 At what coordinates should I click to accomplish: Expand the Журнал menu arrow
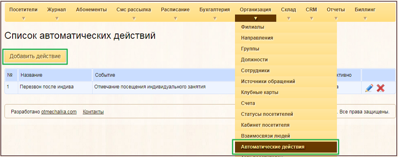[57, 18]
